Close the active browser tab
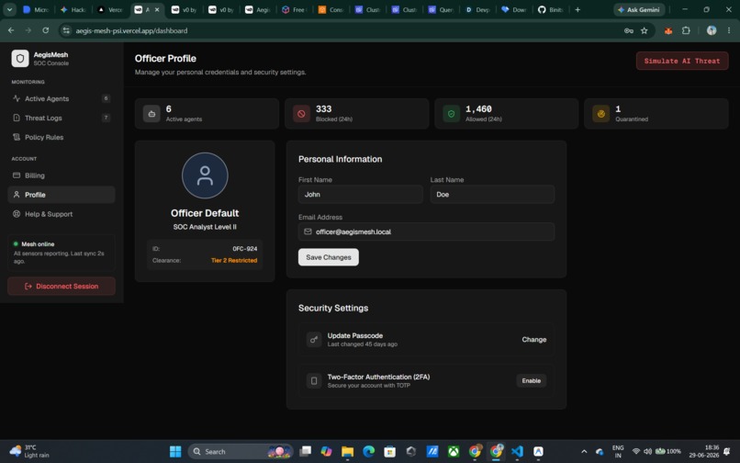Image resolution: width=740 pixels, height=463 pixels. (x=157, y=9)
